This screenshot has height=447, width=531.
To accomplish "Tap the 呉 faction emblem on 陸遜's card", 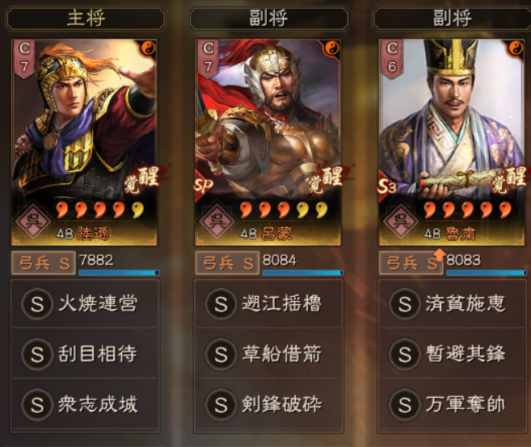I will pyautogui.click(x=33, y=221).
